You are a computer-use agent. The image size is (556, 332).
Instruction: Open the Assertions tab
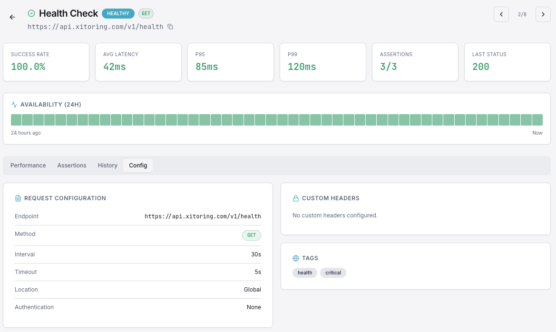coord(72,165)
